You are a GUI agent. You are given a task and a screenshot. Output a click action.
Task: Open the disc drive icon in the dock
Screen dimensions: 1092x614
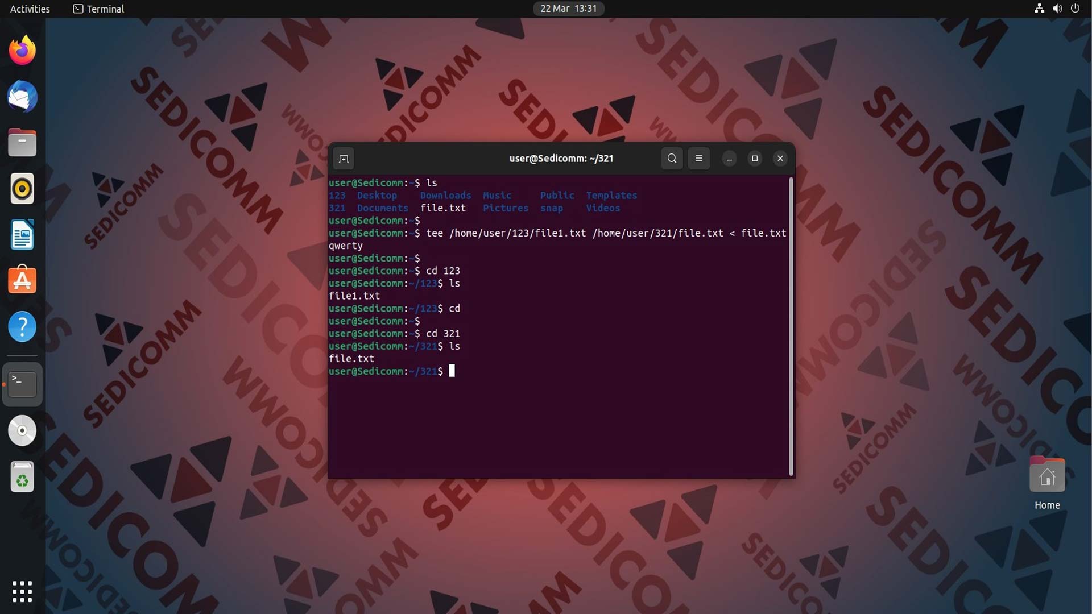click(x=22, y=430)
